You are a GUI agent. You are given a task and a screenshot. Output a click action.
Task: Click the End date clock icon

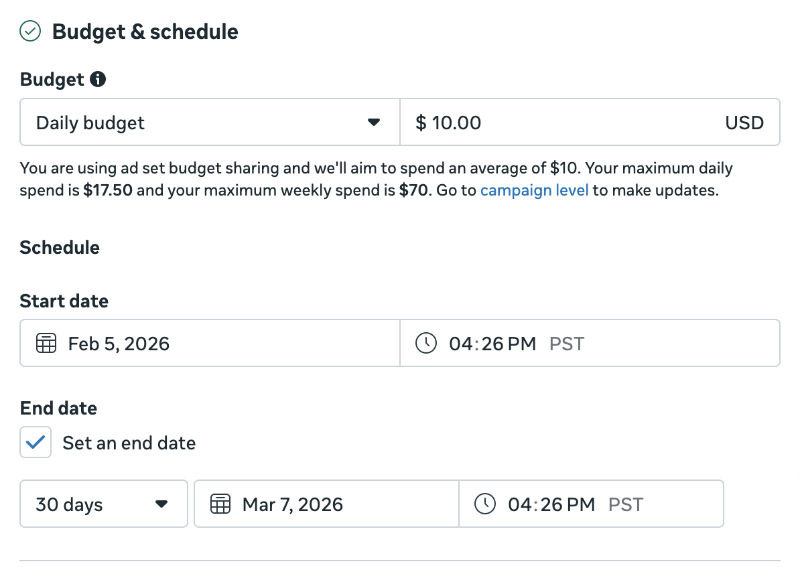pyautogui.click(x=484, y=504)
